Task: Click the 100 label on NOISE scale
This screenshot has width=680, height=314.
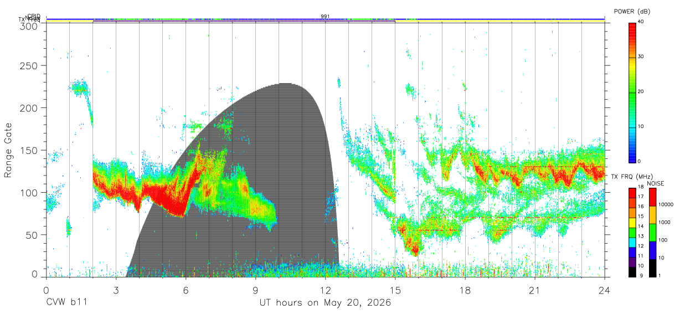Action: pyautogui.click(x=662, y=241)
